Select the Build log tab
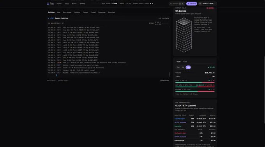Image resolution: width=265 pixels, height=147 pixels. click(x=51, y=12)
